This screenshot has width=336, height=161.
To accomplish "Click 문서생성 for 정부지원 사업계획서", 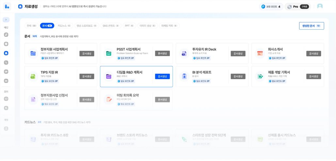I will [87, 53].
